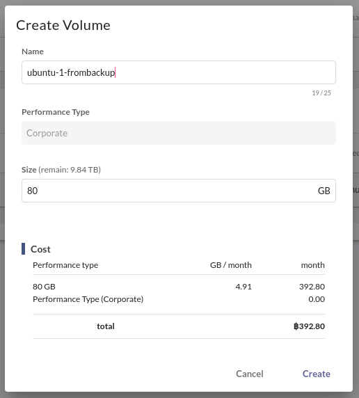
Task: Click the Performance type column header
Action: click(65, 265)
